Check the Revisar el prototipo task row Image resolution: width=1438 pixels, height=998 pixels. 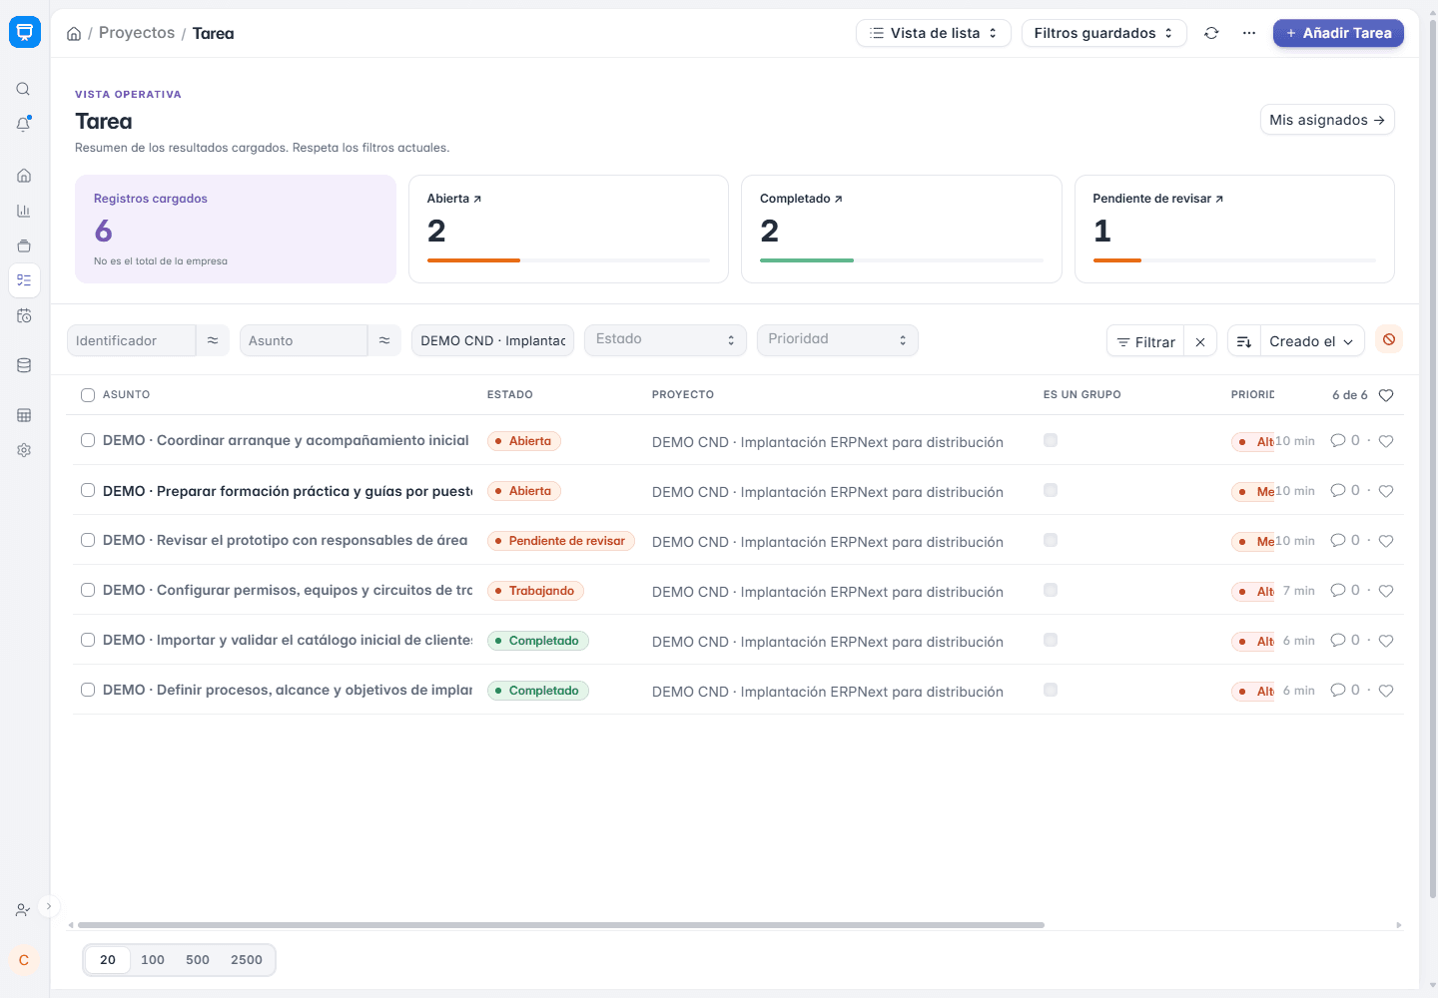[x=88, y=540]
